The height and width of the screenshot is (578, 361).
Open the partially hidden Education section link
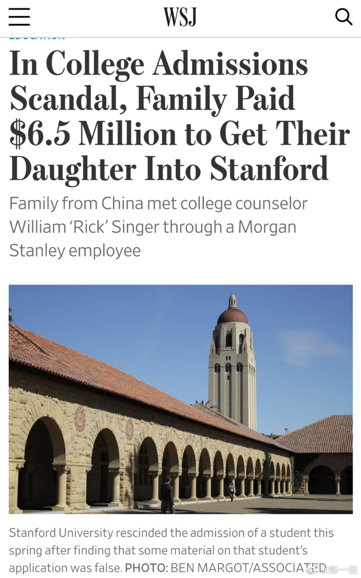37,37
